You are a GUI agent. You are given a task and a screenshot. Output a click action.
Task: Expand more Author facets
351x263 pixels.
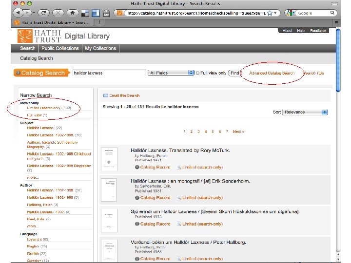pos(33,226)
